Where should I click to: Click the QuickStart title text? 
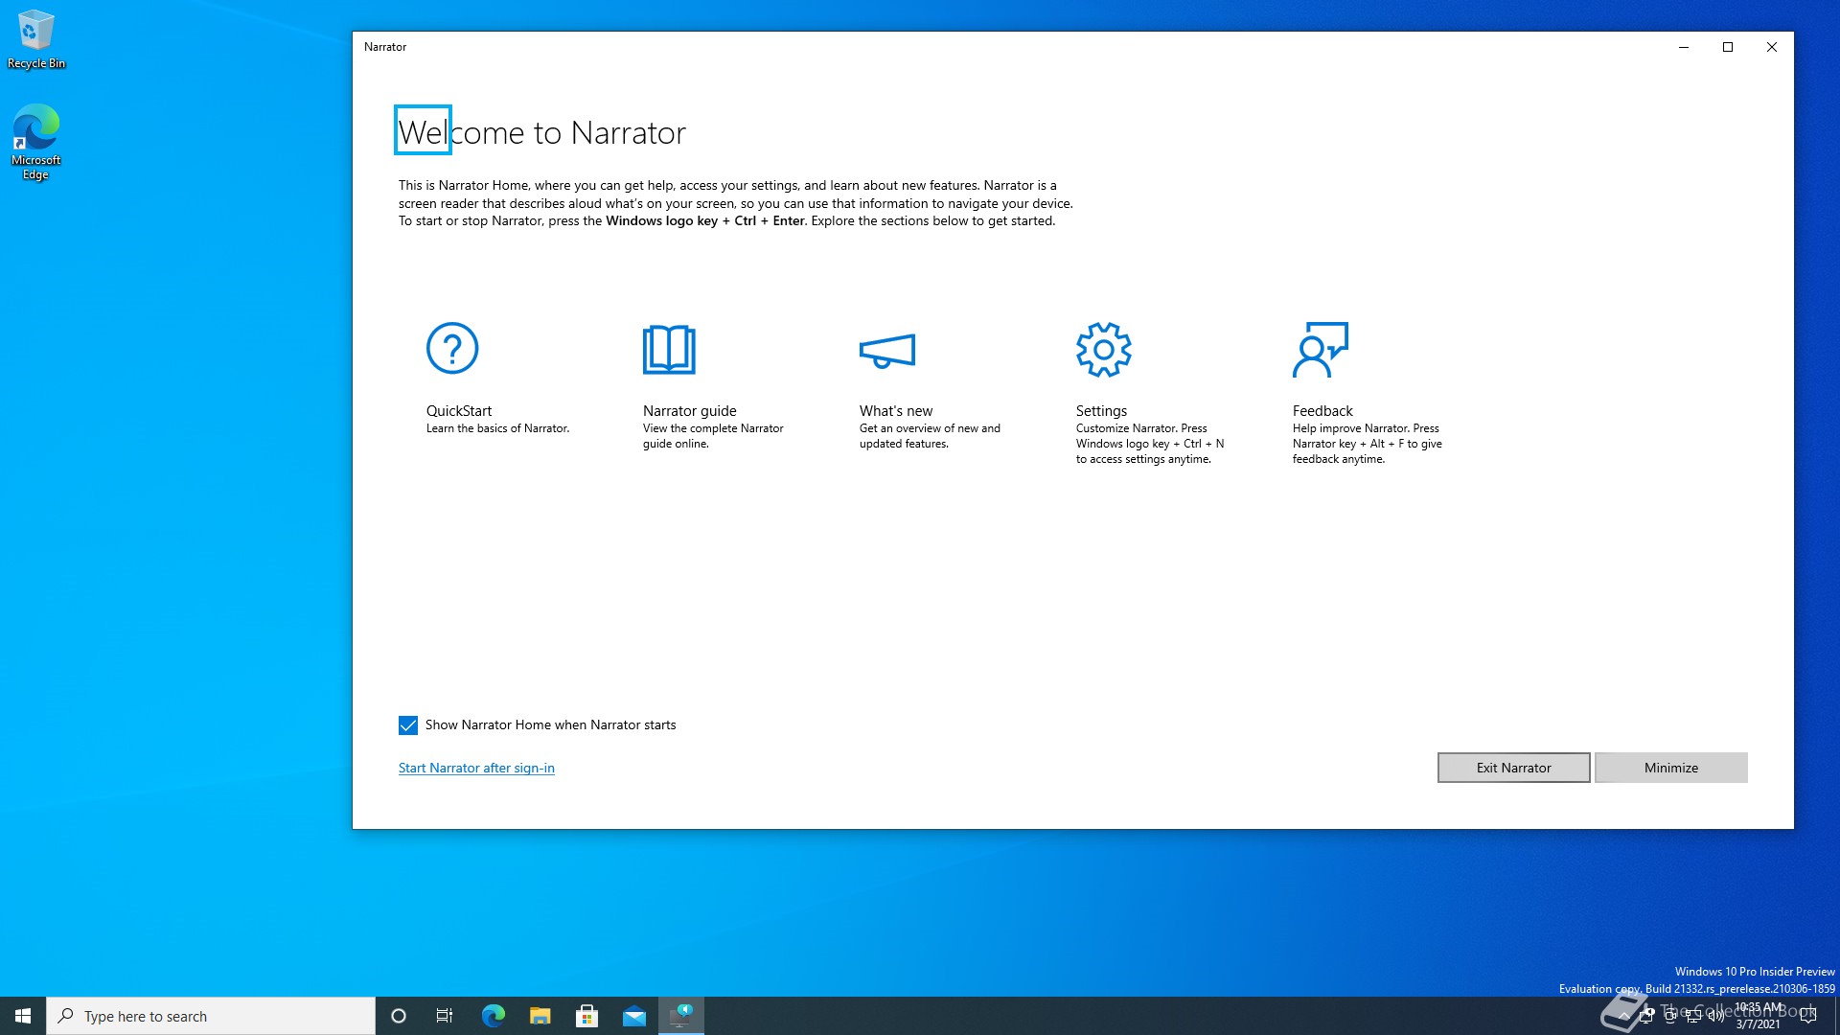459,410
